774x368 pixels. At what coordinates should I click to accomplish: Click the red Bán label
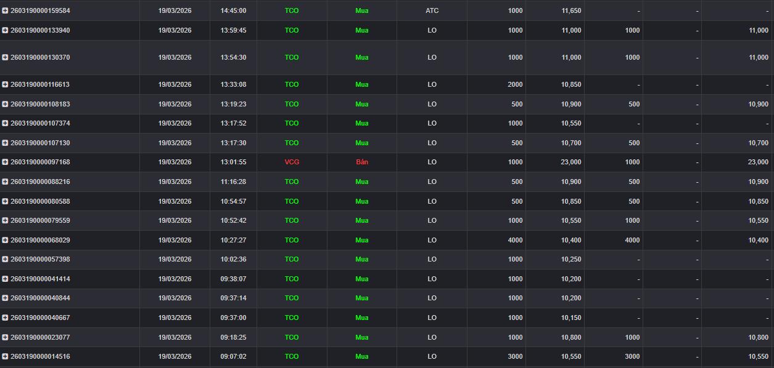[x=362, y=162]
